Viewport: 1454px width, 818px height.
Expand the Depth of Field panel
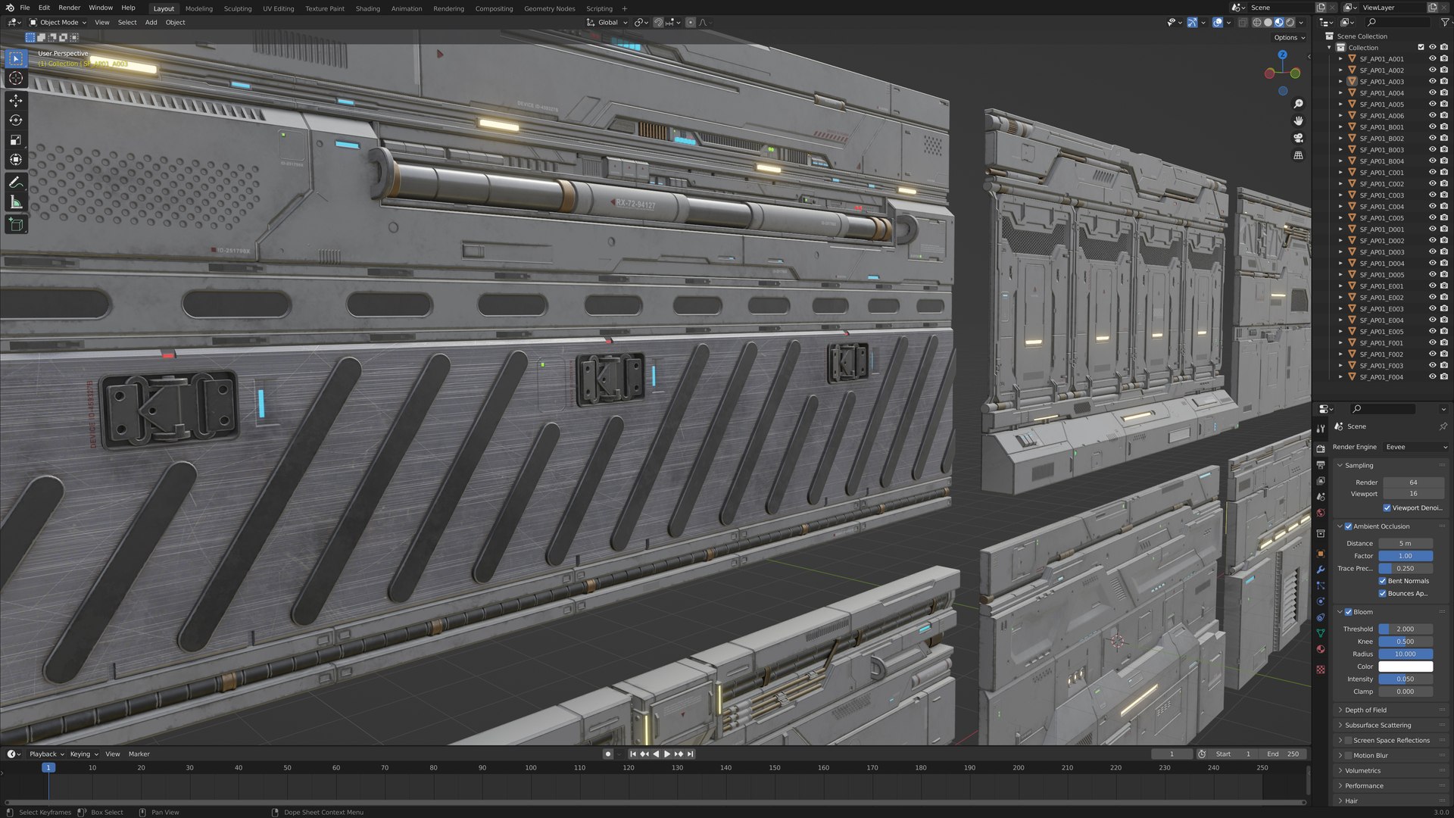pyautogui.click(x=1365, y=710)
